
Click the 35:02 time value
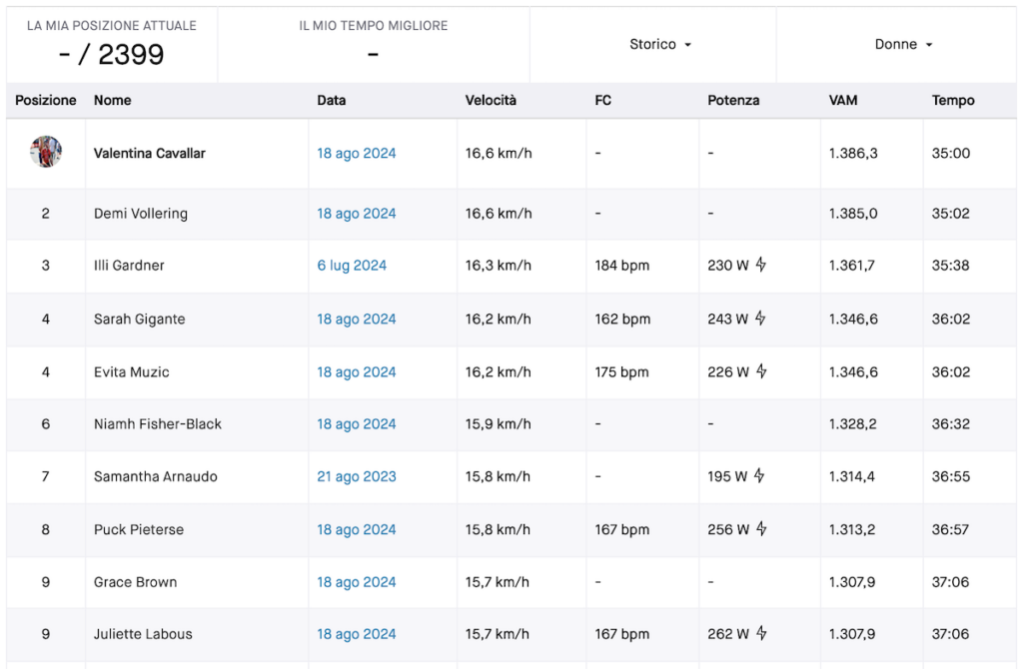951,214
